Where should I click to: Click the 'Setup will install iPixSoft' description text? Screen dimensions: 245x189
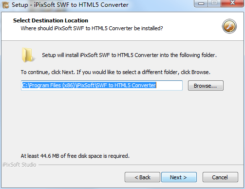point(129,55)
